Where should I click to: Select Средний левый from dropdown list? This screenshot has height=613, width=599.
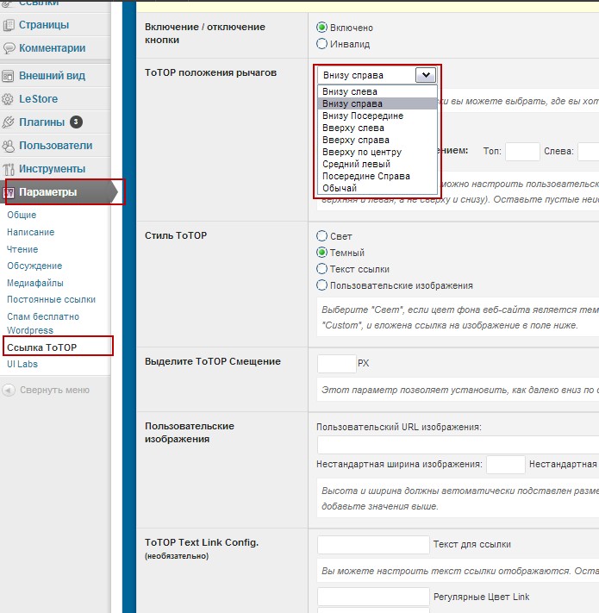tap(377, 164)
